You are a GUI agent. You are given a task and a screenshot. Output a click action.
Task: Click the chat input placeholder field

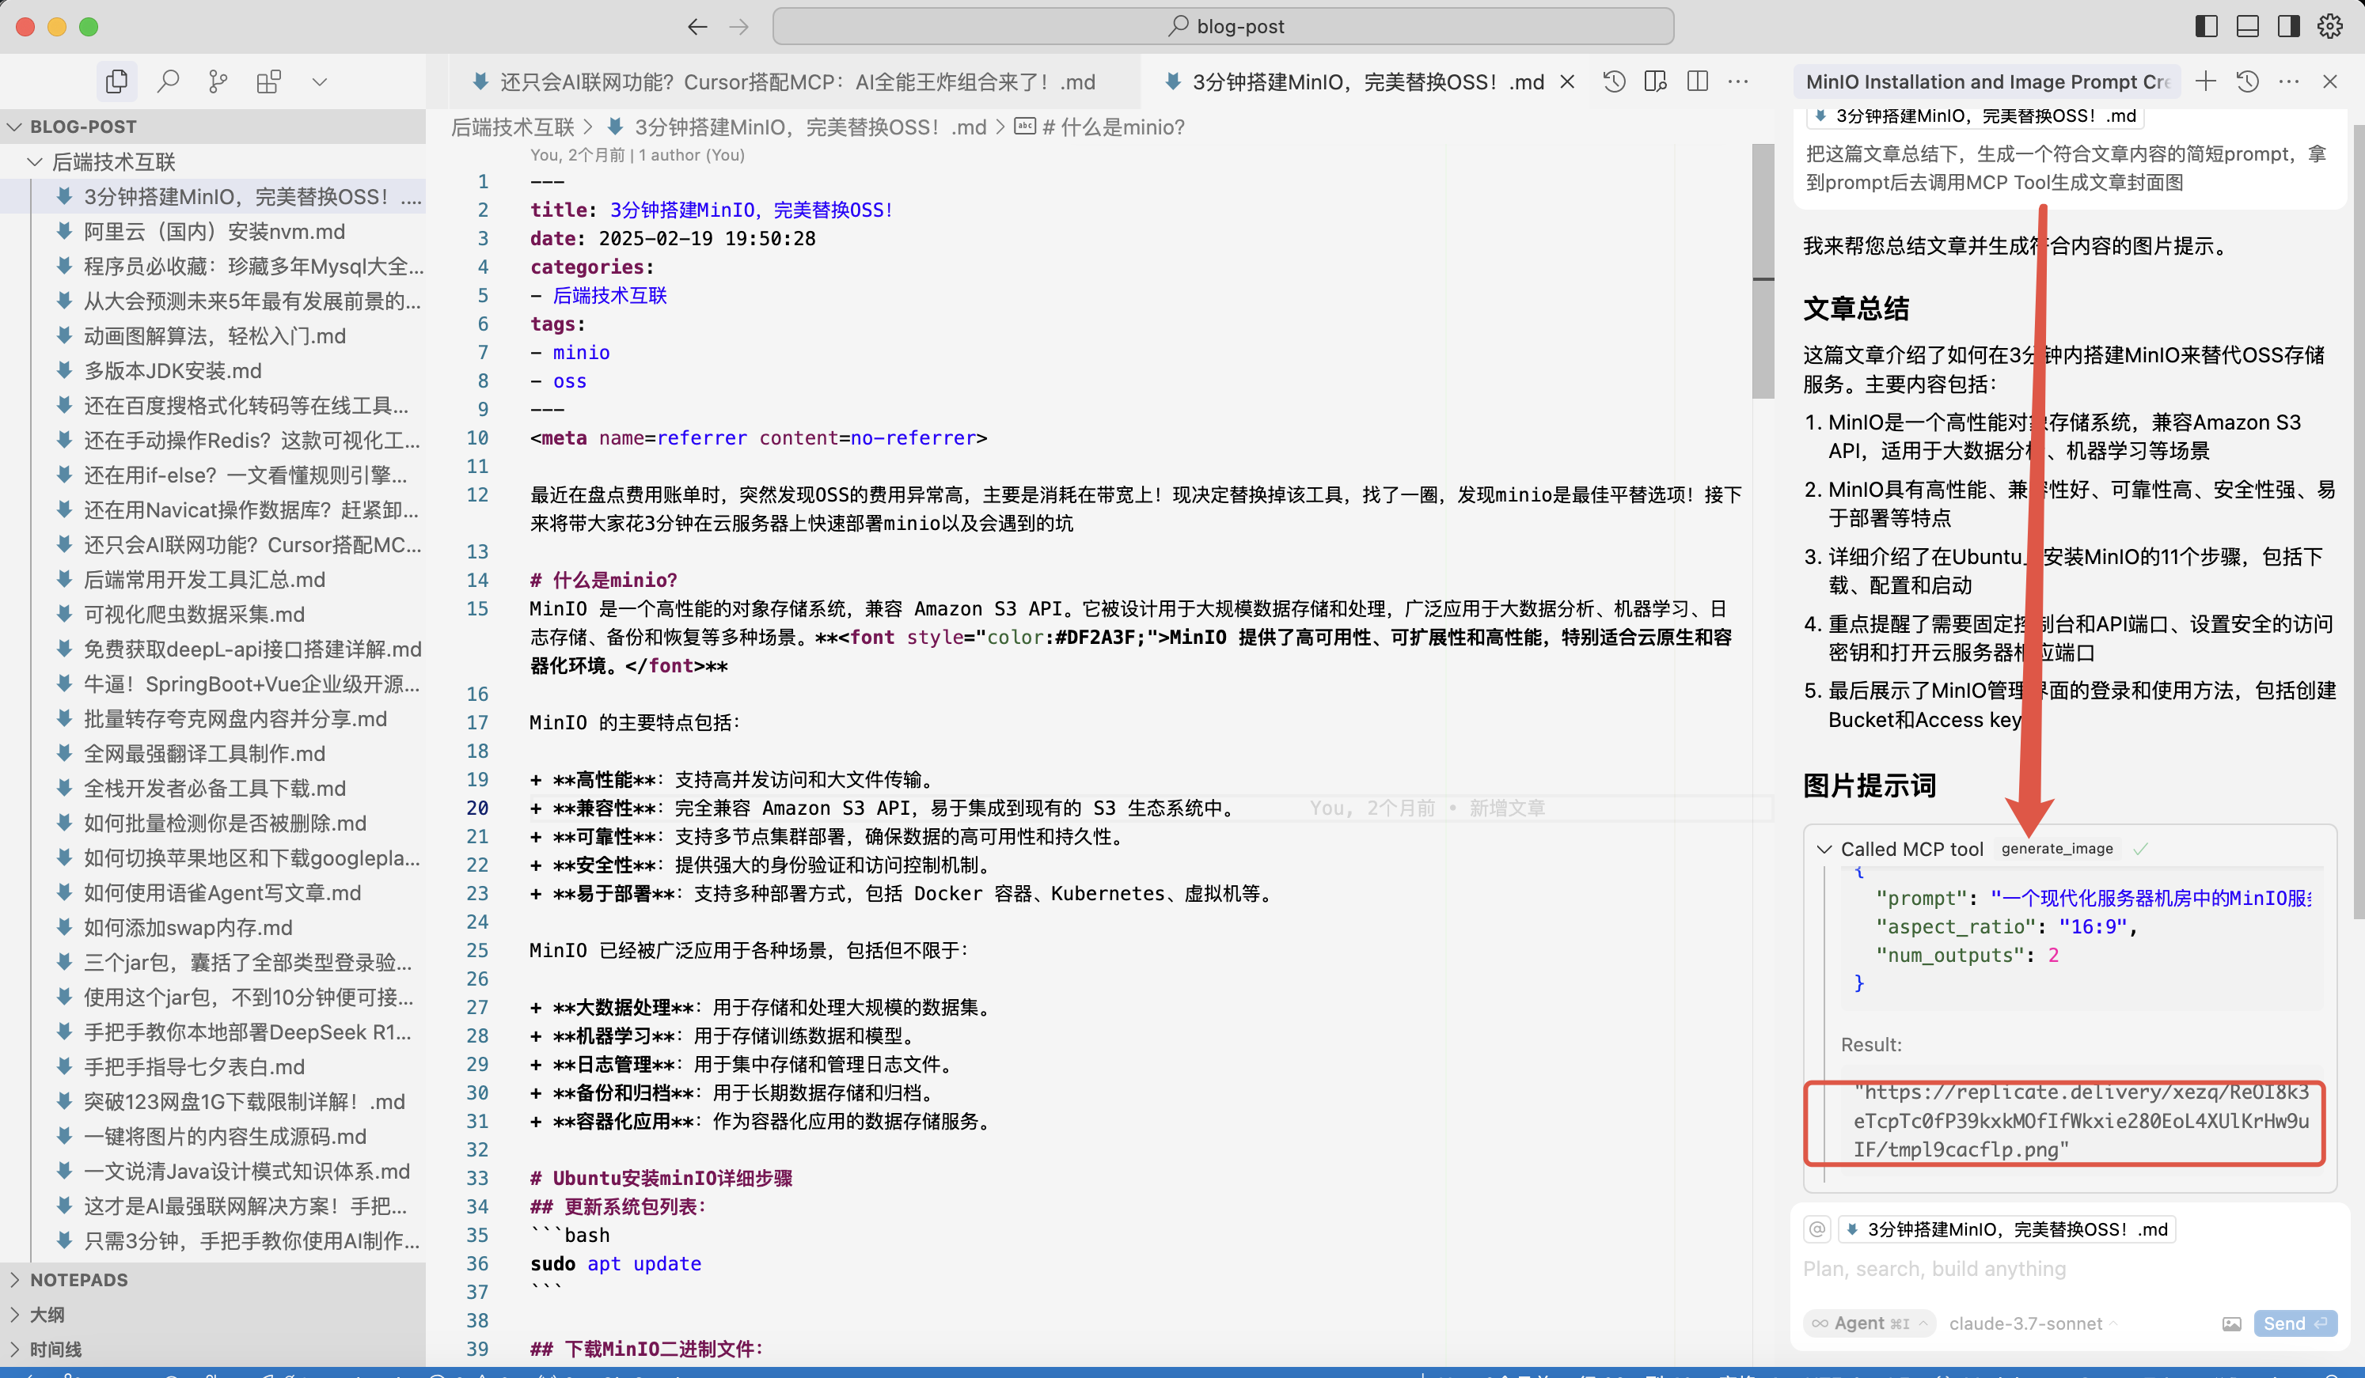pos(1934,1268)
